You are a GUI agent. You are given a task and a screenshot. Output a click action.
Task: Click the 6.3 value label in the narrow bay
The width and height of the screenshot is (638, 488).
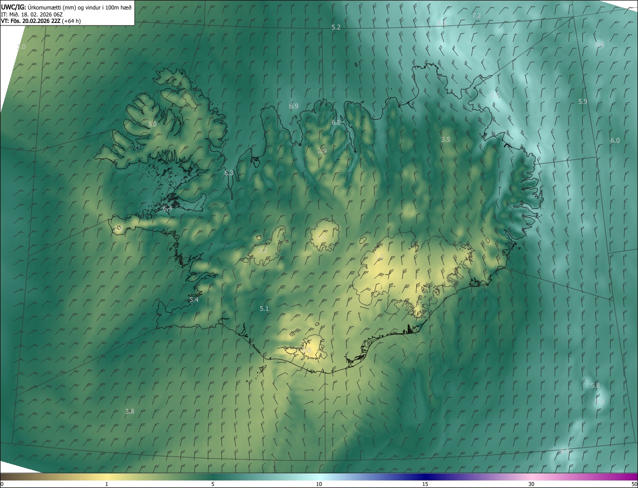point(229,173)
